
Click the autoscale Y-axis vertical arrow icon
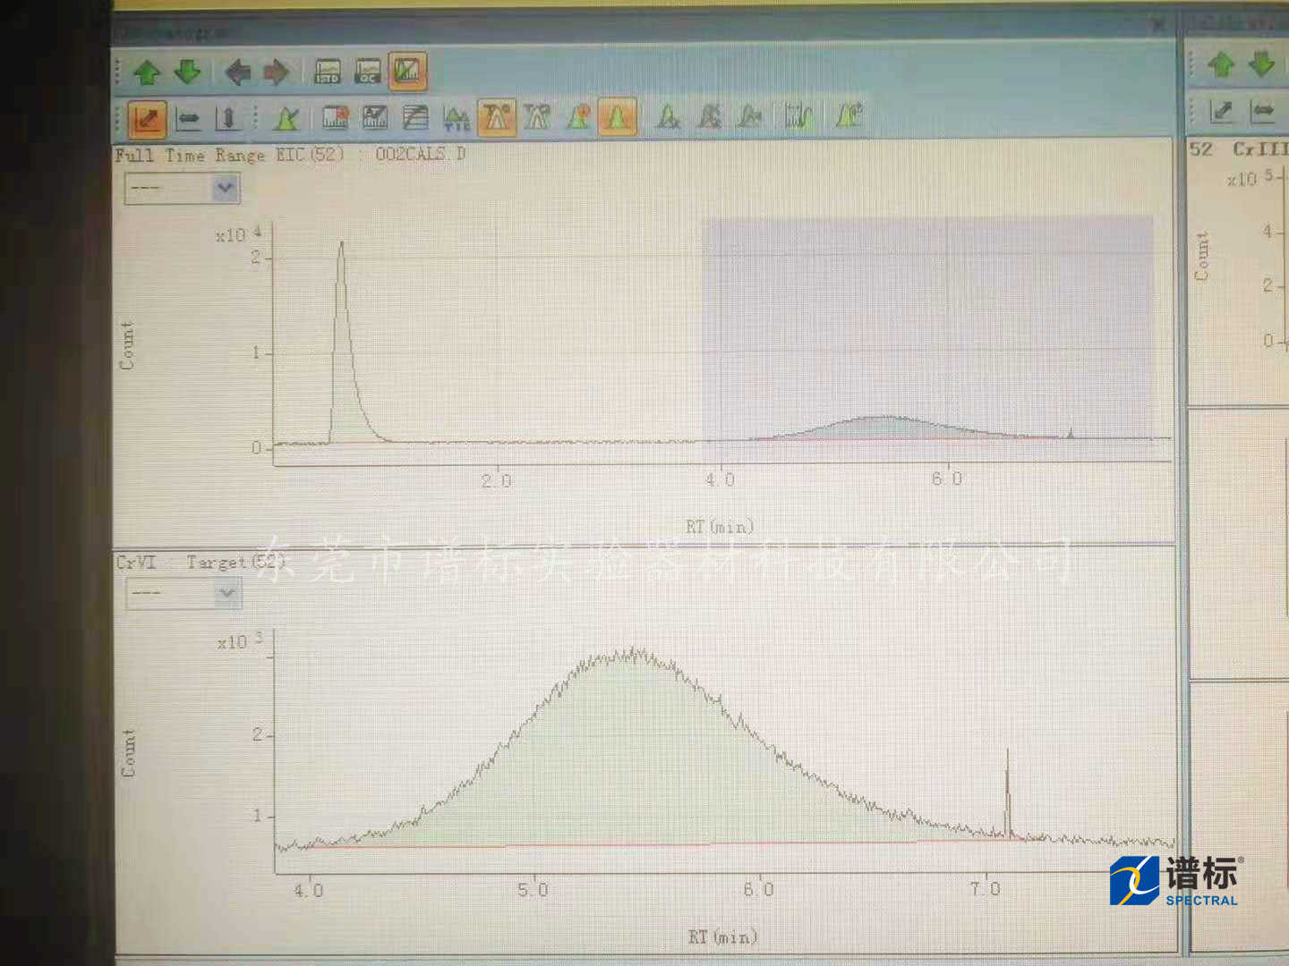click(x=227, y=117)
